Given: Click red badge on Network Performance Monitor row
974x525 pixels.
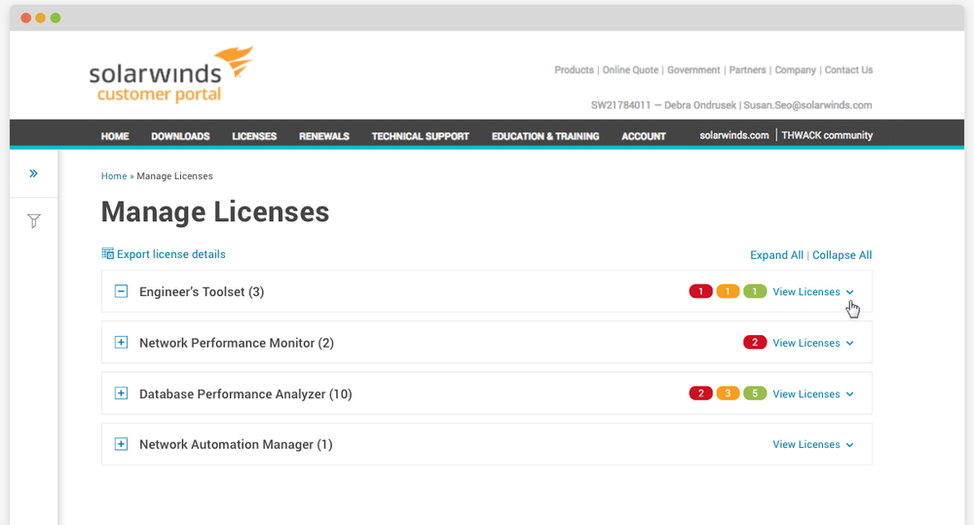Looking at the screenshot, I should pyautogui.click(x=755, y=342).
